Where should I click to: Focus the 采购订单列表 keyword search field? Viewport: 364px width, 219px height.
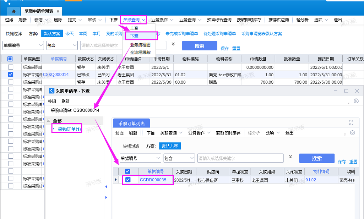coord(240,158)
